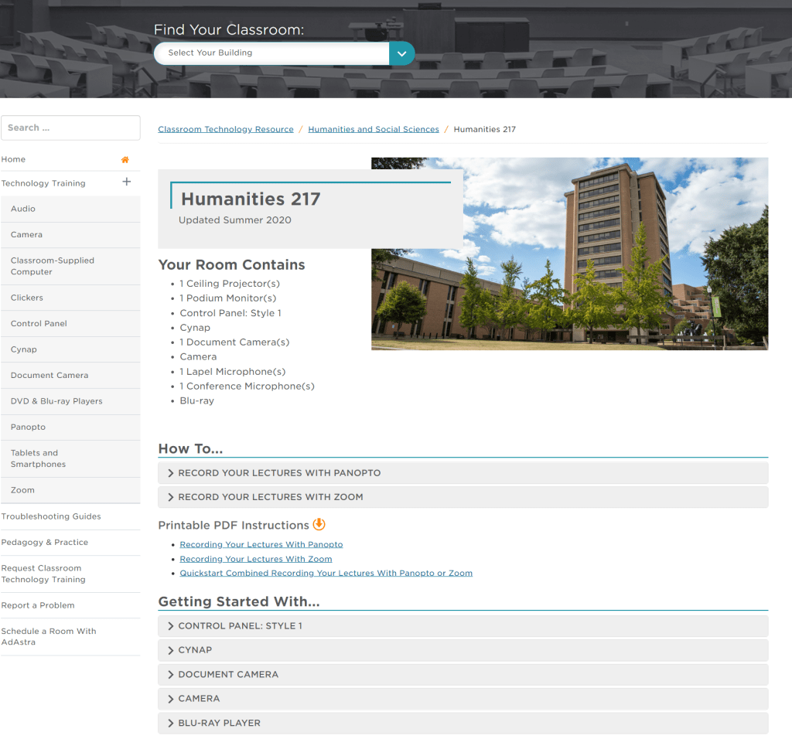Image resolution: width=792 pixels, height=756 pixels.
Task: Open Troubleshooting Guides from the sidebar
Action: tap(51, 516)
